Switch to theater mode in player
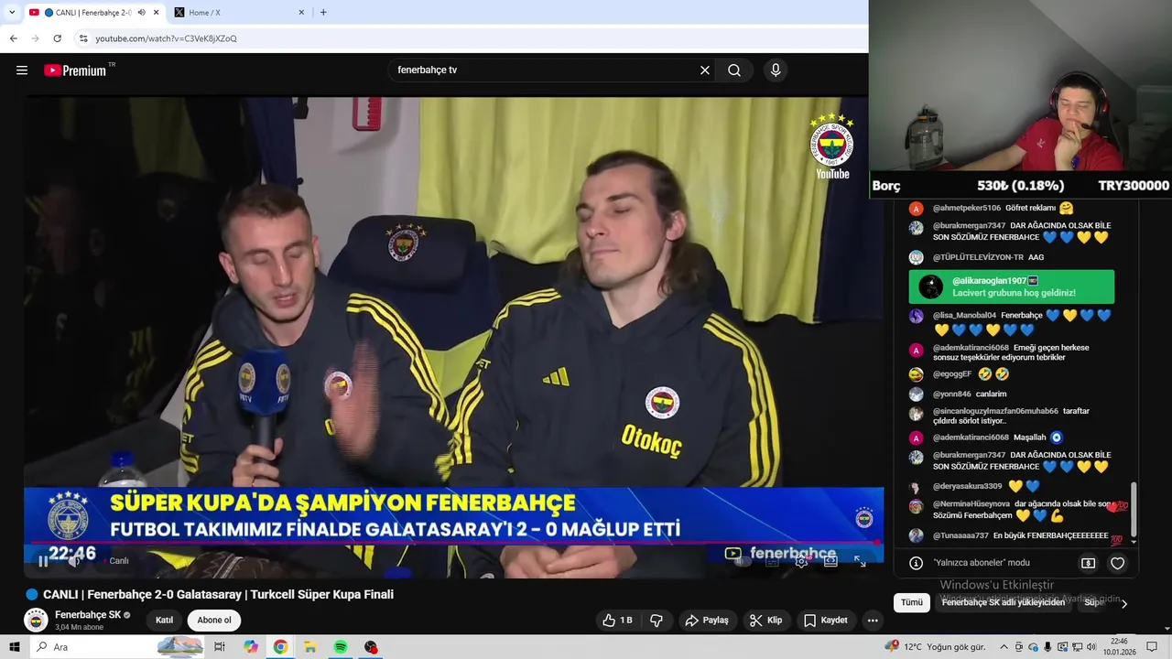 click(x=830, y=561)
